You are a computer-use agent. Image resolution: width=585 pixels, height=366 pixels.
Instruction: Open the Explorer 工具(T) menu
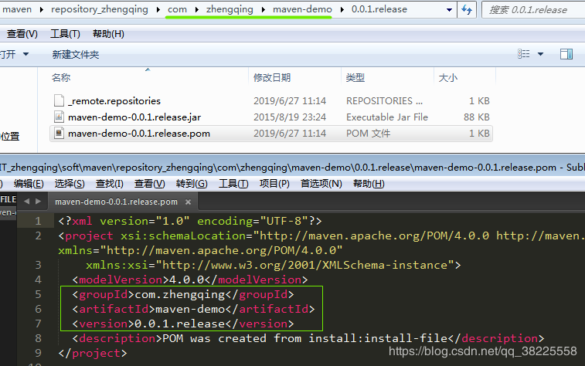[65, 34]
